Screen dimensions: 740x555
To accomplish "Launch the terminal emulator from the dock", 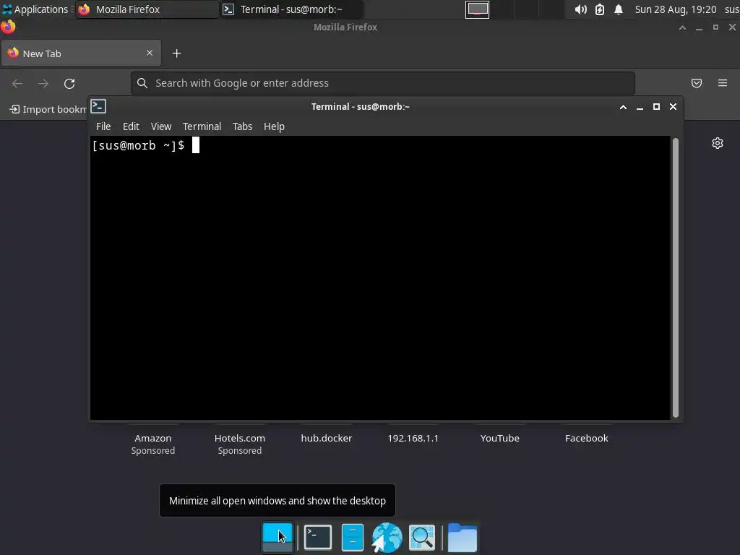I will (x=318, y=537).
